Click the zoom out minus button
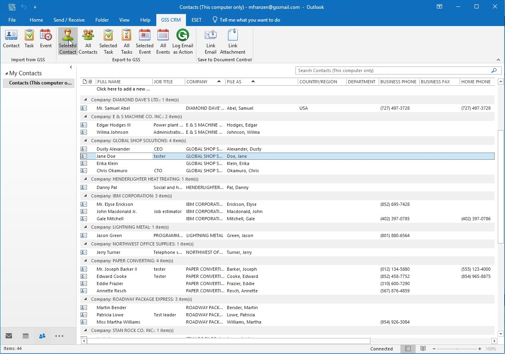Screen dimensions: 505x354 coord(434,349)
